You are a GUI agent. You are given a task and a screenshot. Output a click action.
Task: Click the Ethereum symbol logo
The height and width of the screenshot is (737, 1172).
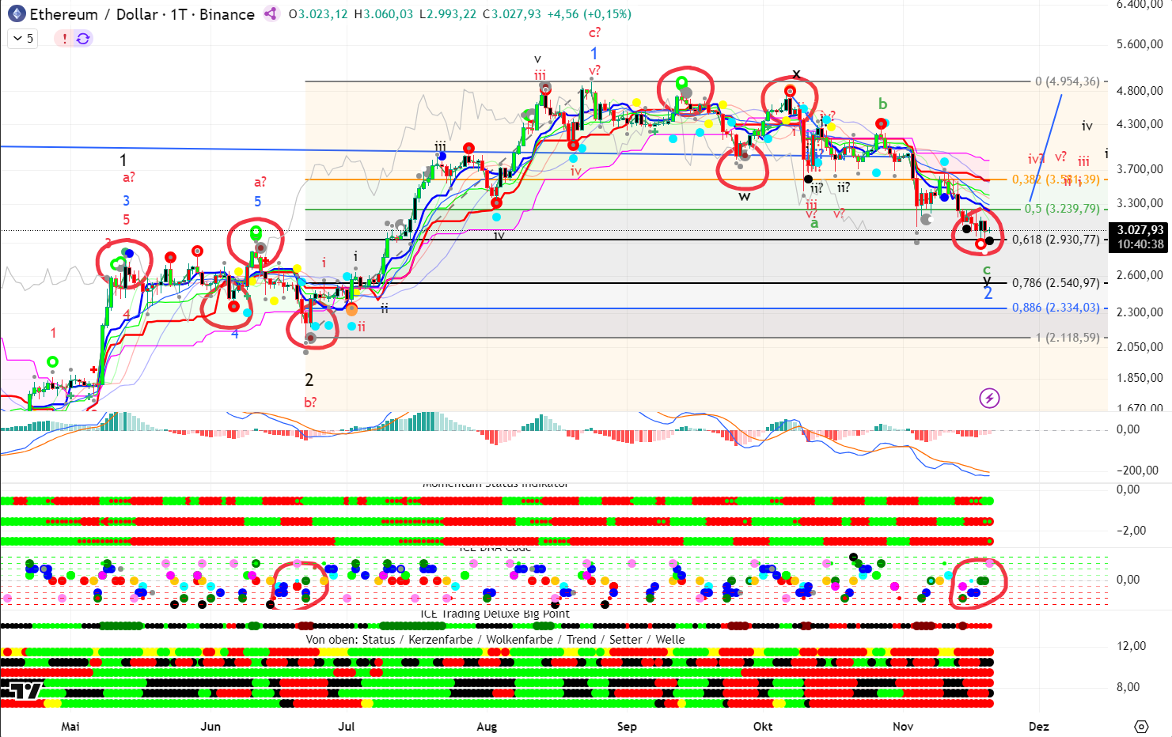16,14
